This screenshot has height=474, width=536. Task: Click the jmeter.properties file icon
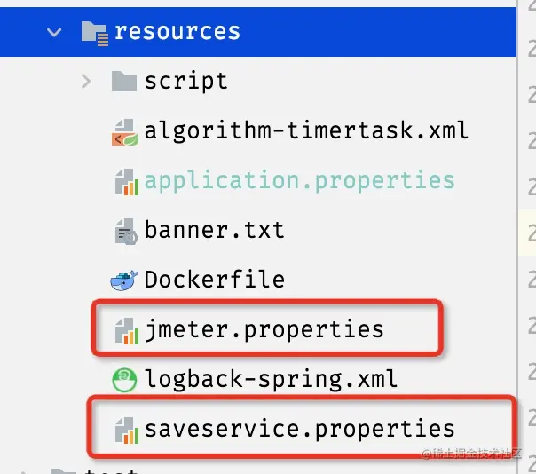(x=127, y=331)
